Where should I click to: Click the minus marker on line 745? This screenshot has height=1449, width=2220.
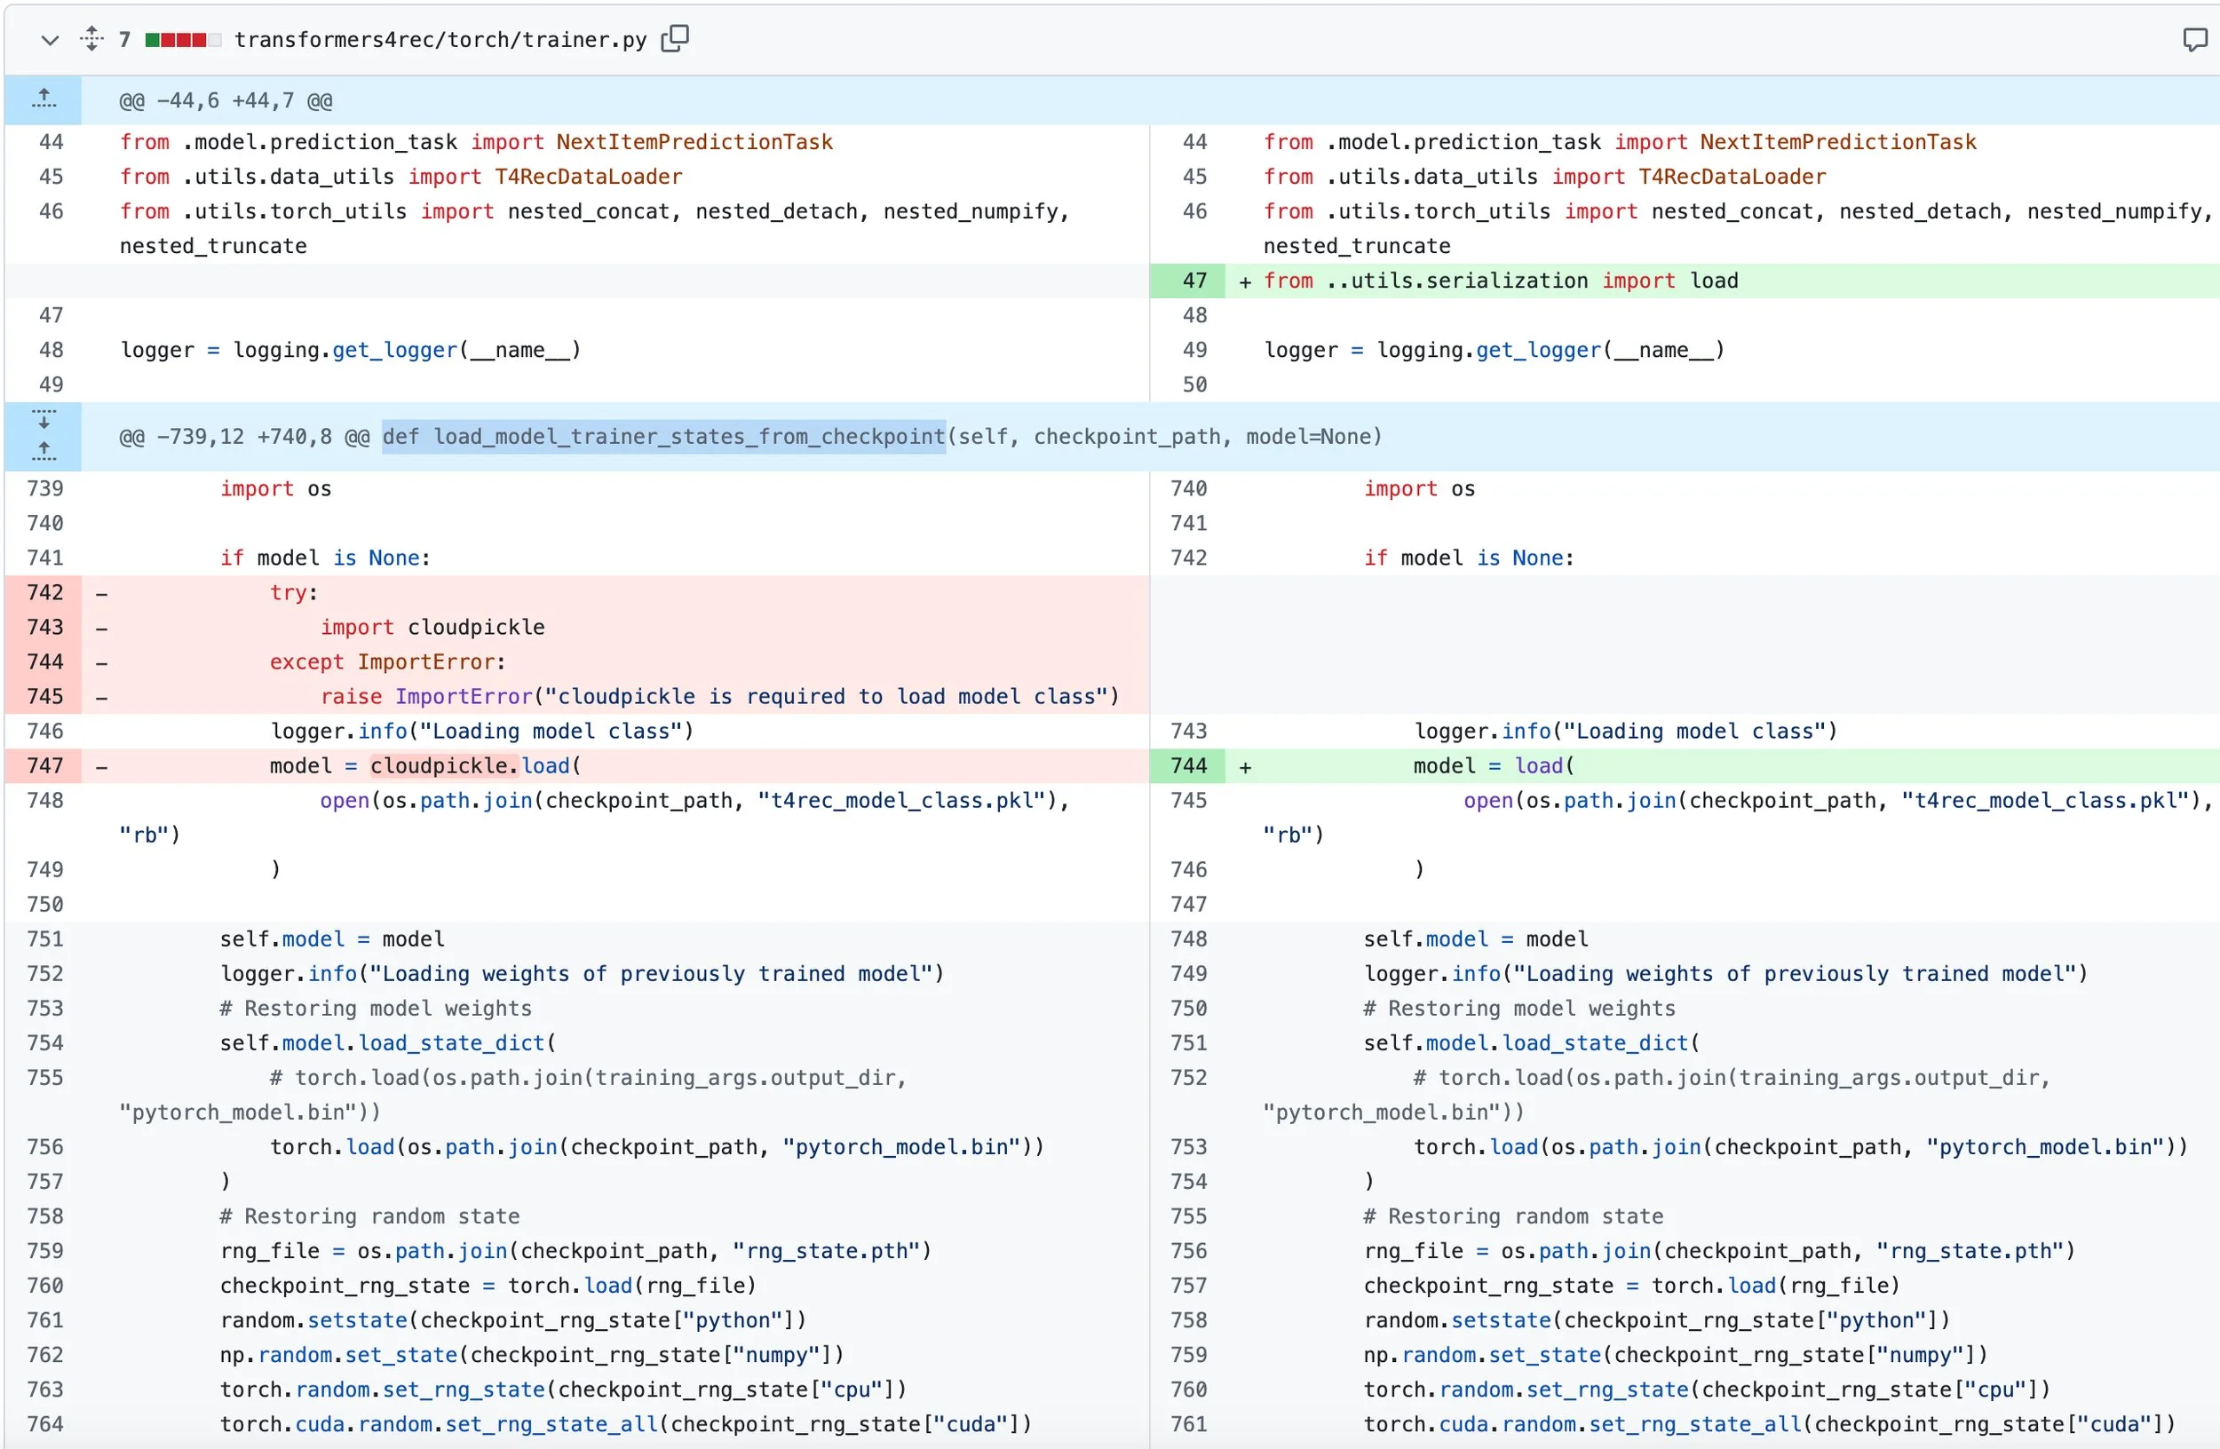101,698
